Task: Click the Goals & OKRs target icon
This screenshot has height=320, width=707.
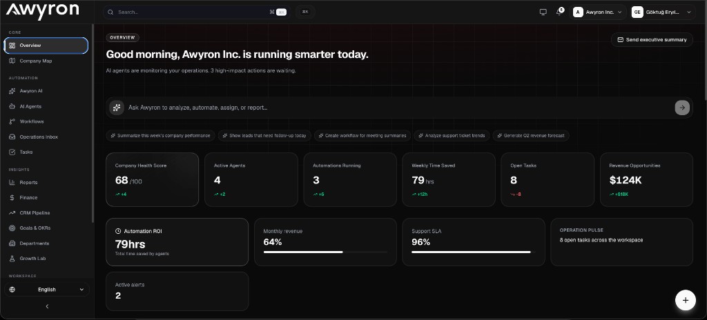Action: click(12, 228)
